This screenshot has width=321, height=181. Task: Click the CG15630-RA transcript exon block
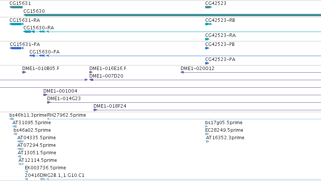[x=27, y=32]
